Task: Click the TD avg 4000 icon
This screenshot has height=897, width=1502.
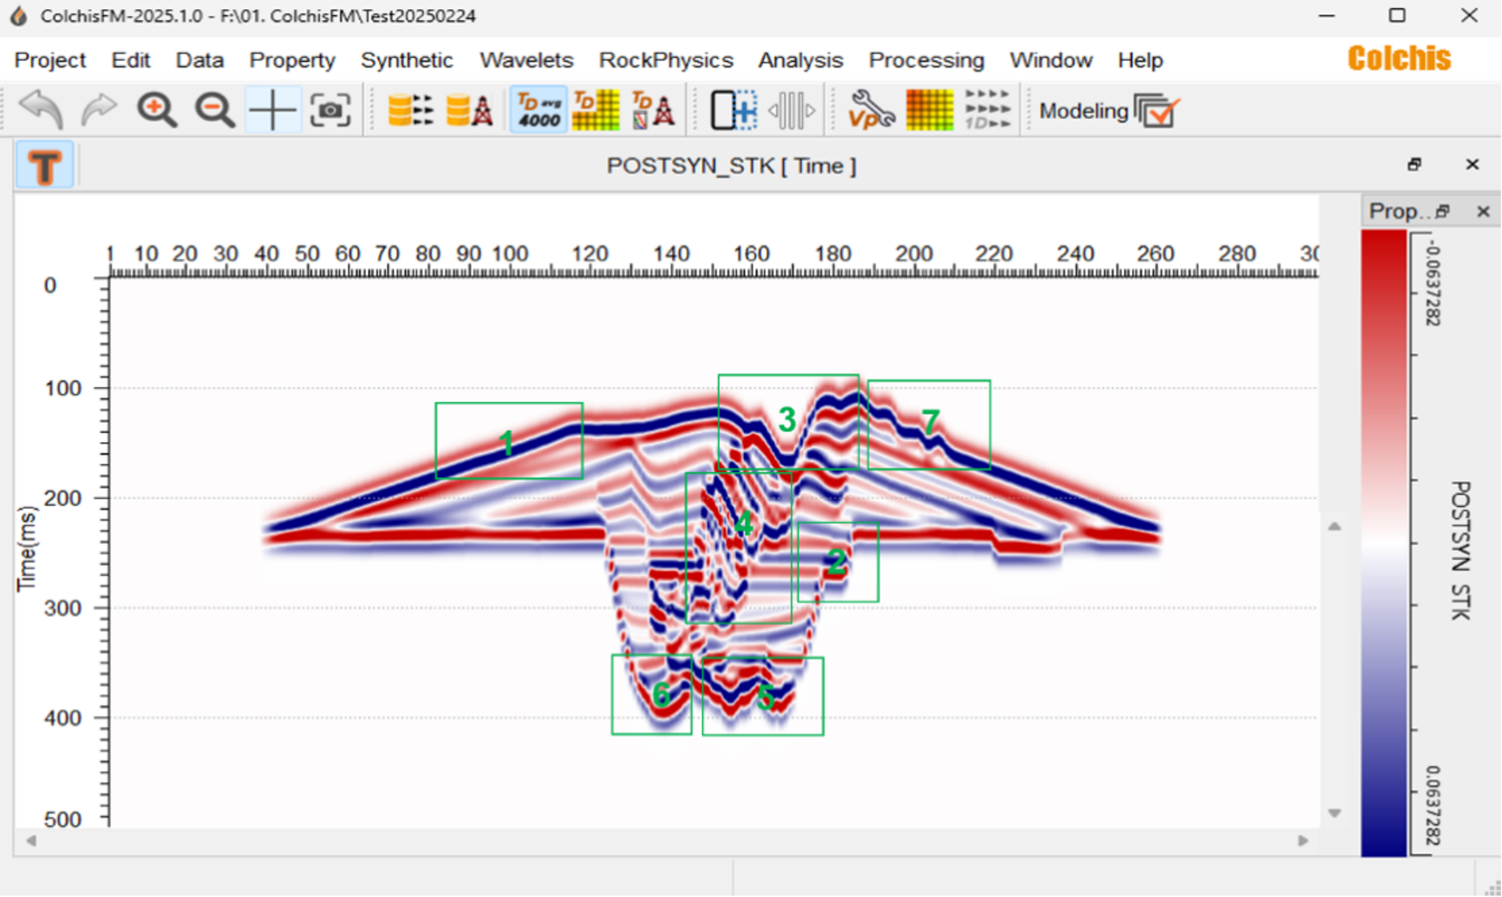Action: coord(539,110)
